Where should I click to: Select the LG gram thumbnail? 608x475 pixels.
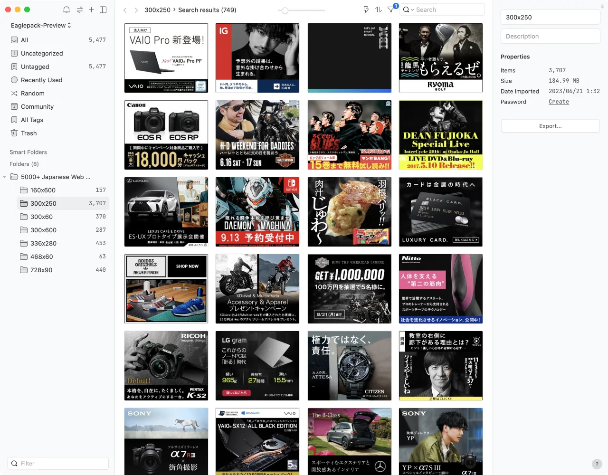click(x=257, y=366)
